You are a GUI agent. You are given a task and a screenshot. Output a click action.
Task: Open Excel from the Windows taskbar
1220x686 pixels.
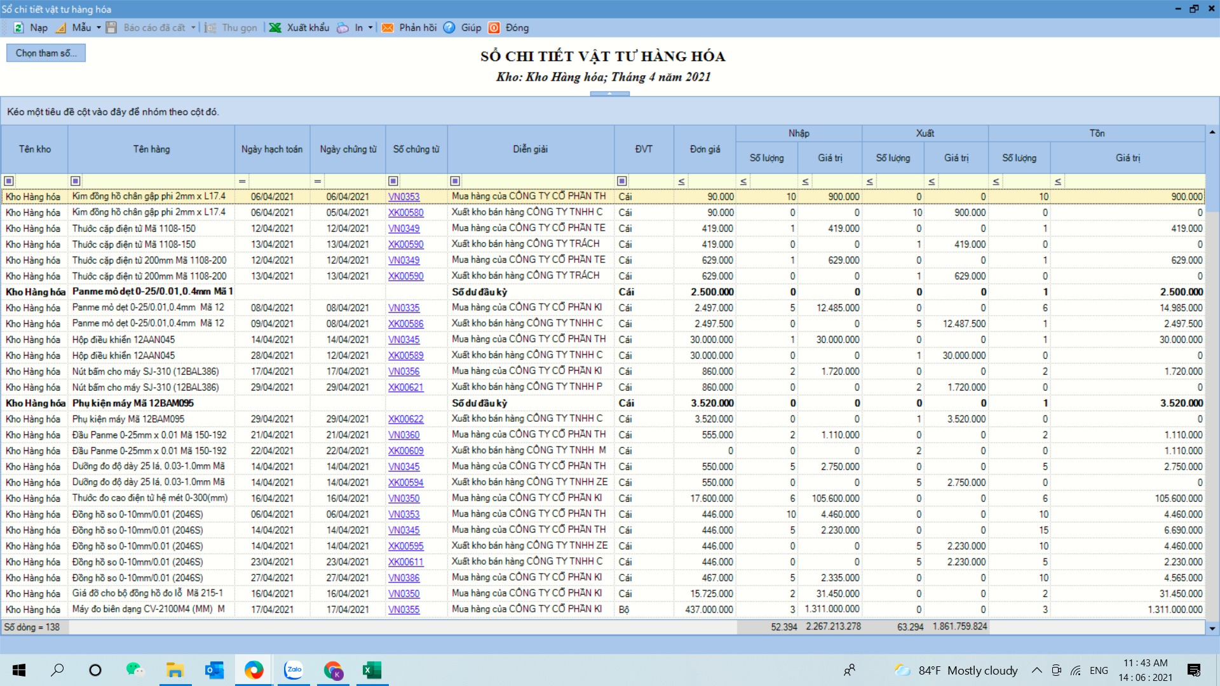pyautogui.click(x=371, y=670)
